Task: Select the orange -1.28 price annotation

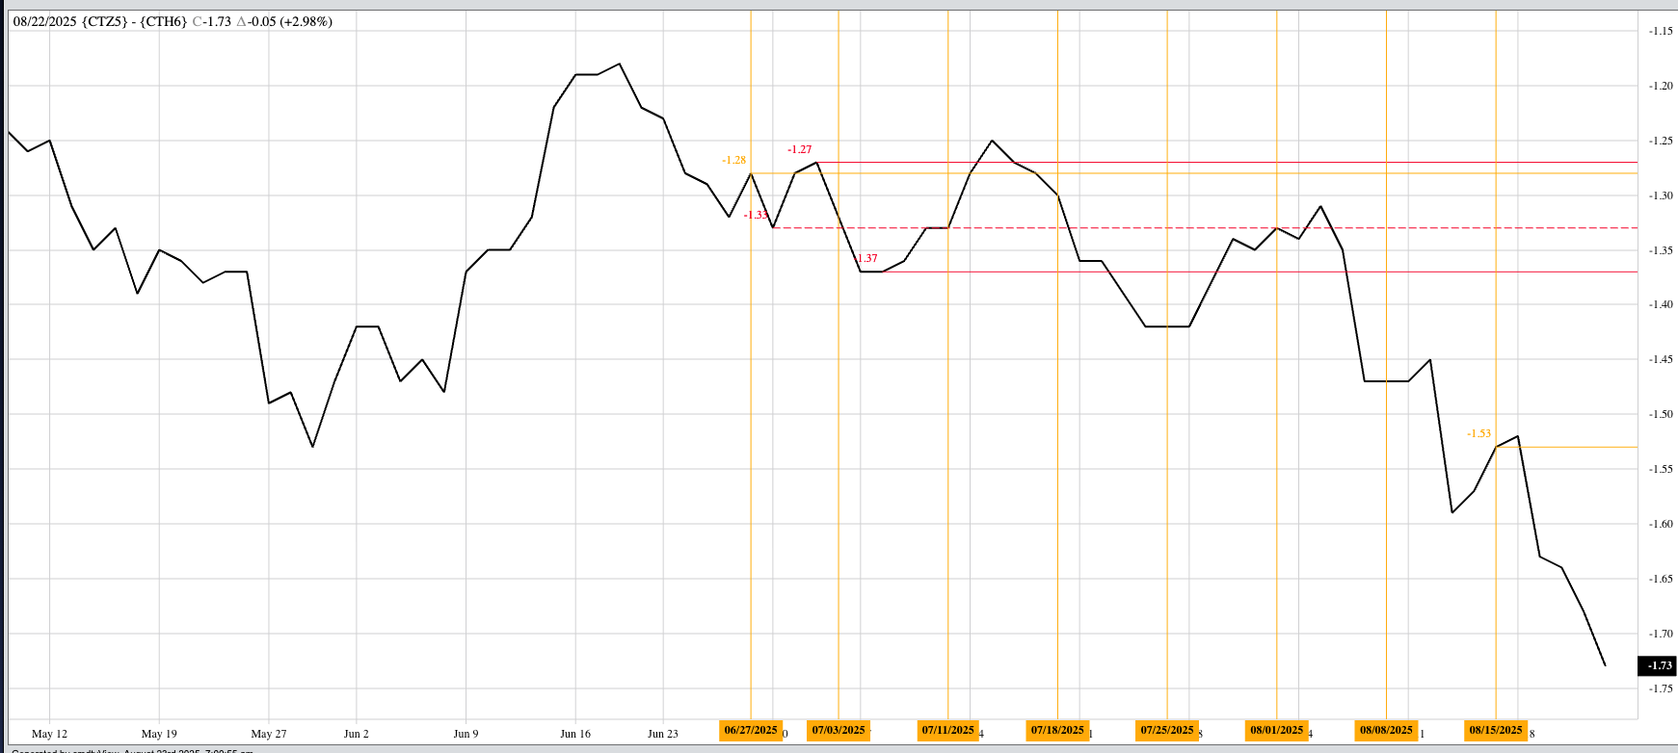Action: pyautogui.click(x=733, y=160)
